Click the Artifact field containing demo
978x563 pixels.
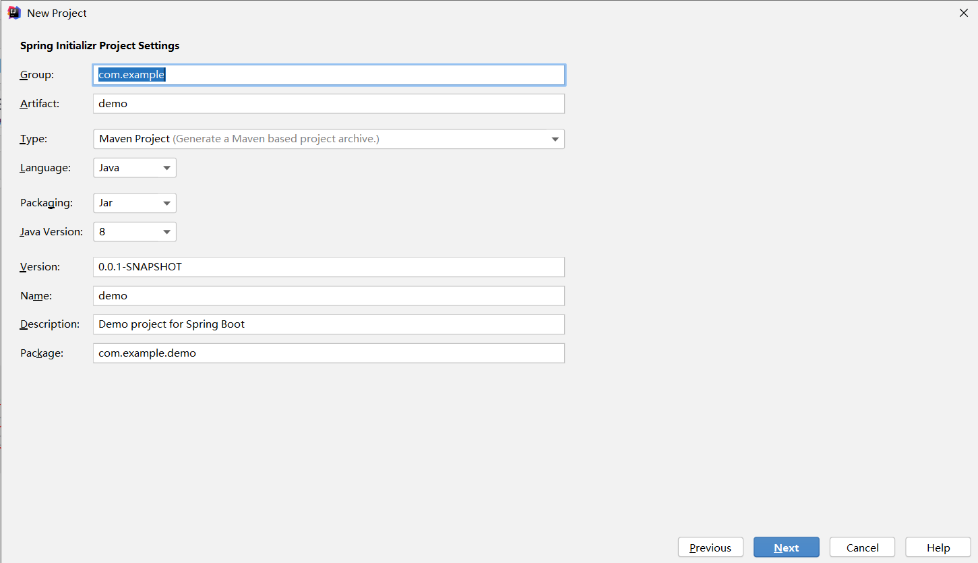(x=328, y=103)
